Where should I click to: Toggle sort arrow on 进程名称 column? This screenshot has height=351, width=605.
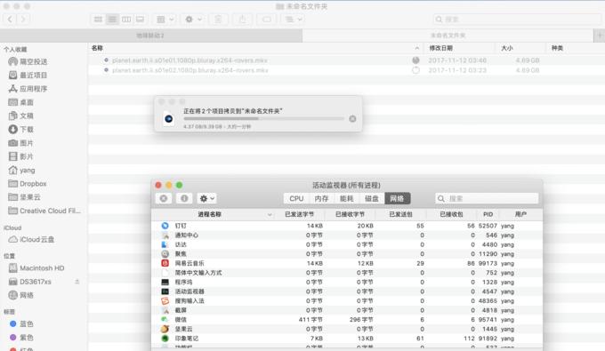pos(270,214)
